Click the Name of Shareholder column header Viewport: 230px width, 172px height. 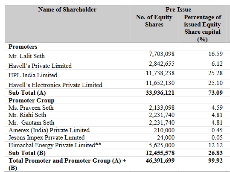point(67,9)
